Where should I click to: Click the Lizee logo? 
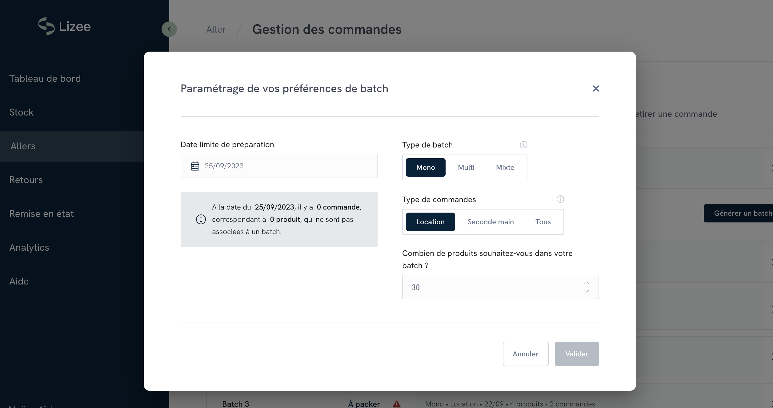(64, 26)
